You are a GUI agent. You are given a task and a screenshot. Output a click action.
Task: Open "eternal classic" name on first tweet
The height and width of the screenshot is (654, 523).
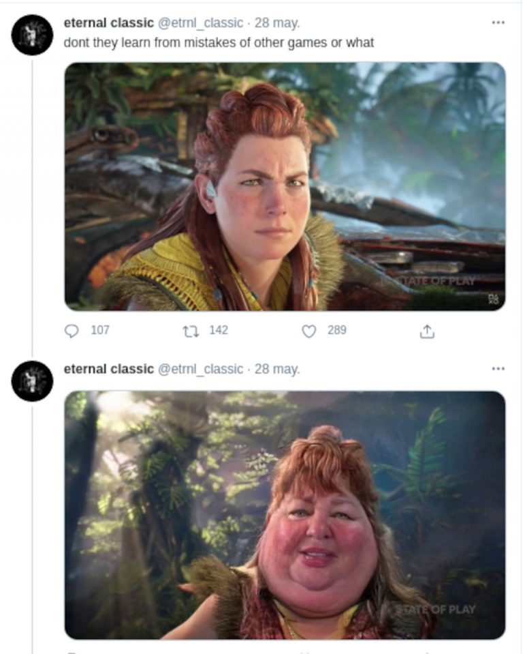coord(108,23)
